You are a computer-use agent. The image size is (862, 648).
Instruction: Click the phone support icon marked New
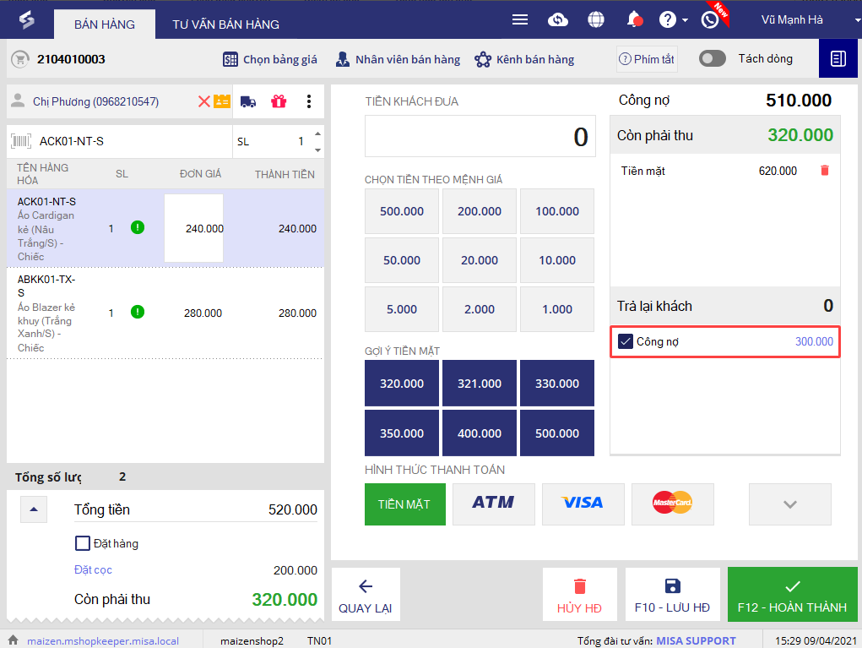coord(710,19)
